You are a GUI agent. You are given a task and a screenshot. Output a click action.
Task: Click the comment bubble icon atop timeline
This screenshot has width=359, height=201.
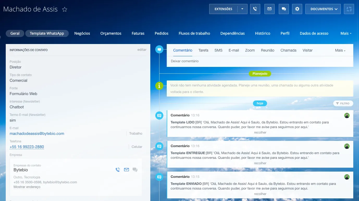click(x=159, y=49)
